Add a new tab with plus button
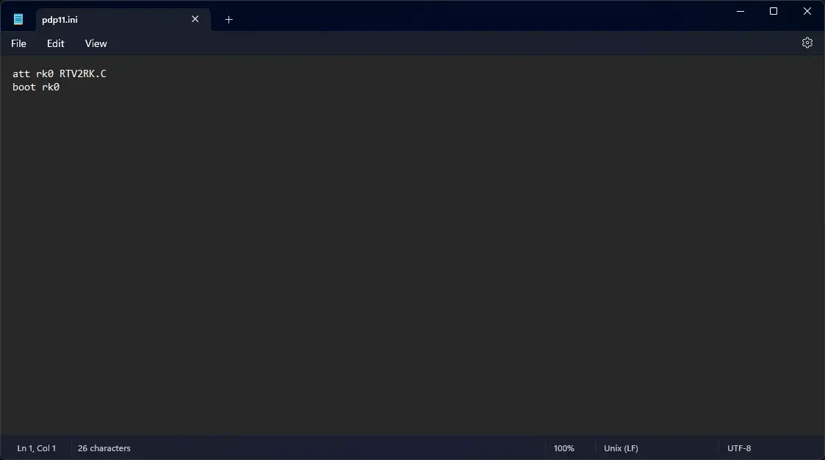The width and height of the screenshot is (825, 460). tap(229, 20)
